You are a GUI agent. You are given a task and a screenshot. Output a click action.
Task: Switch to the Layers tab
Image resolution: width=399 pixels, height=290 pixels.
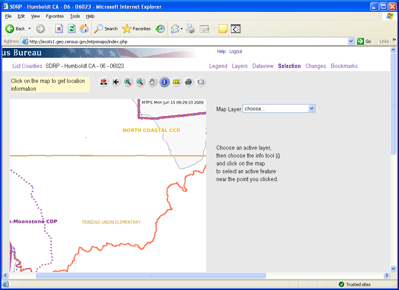240,66
